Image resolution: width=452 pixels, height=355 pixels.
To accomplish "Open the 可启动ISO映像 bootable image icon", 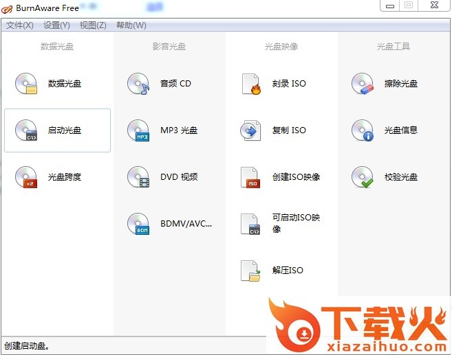I will pyautogui.click(x=251, y=224).
